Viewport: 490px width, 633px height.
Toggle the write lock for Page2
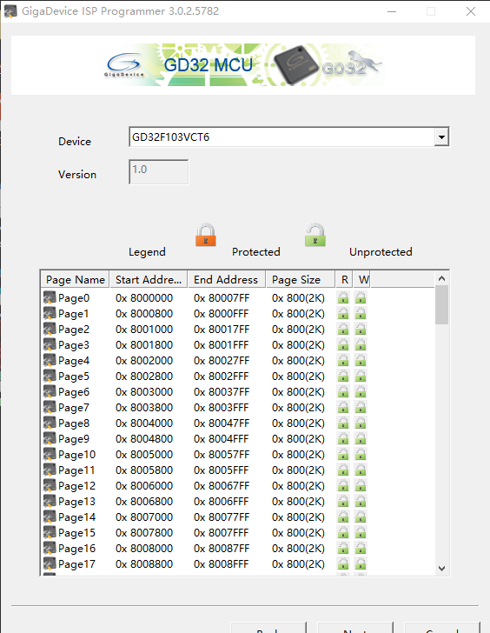click(361, 329)
